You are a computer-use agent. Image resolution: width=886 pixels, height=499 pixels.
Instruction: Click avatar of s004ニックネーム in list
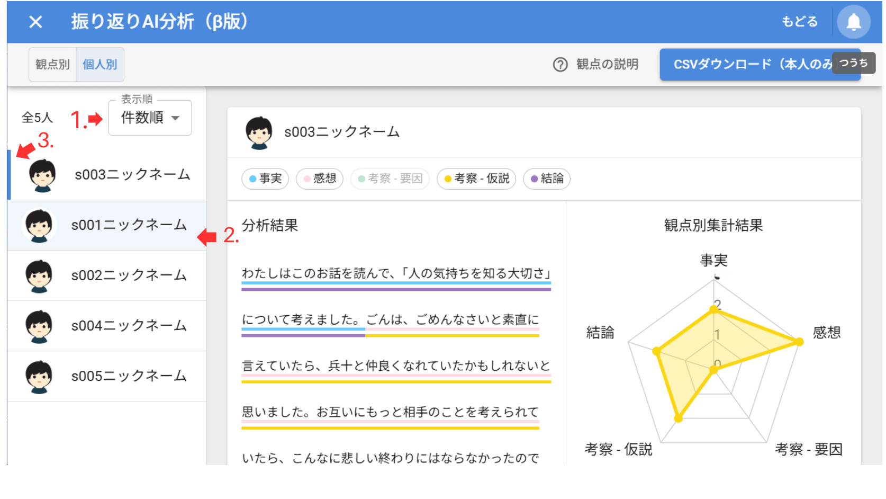coord(39,326)
